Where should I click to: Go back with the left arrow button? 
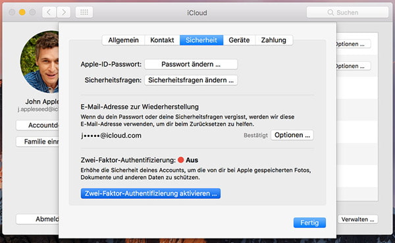[49, 12]
